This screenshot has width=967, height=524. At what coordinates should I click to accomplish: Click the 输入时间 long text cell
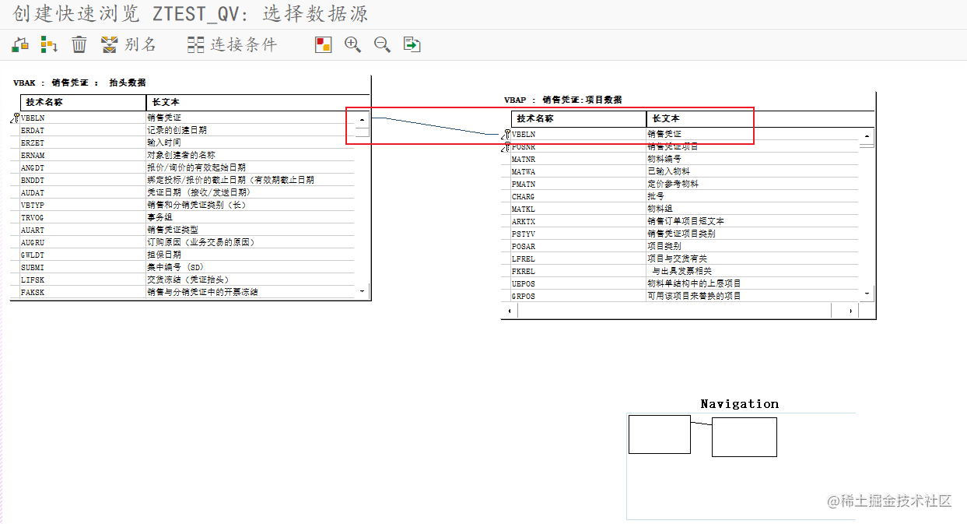pyautogui.click(x=251, y=142)
